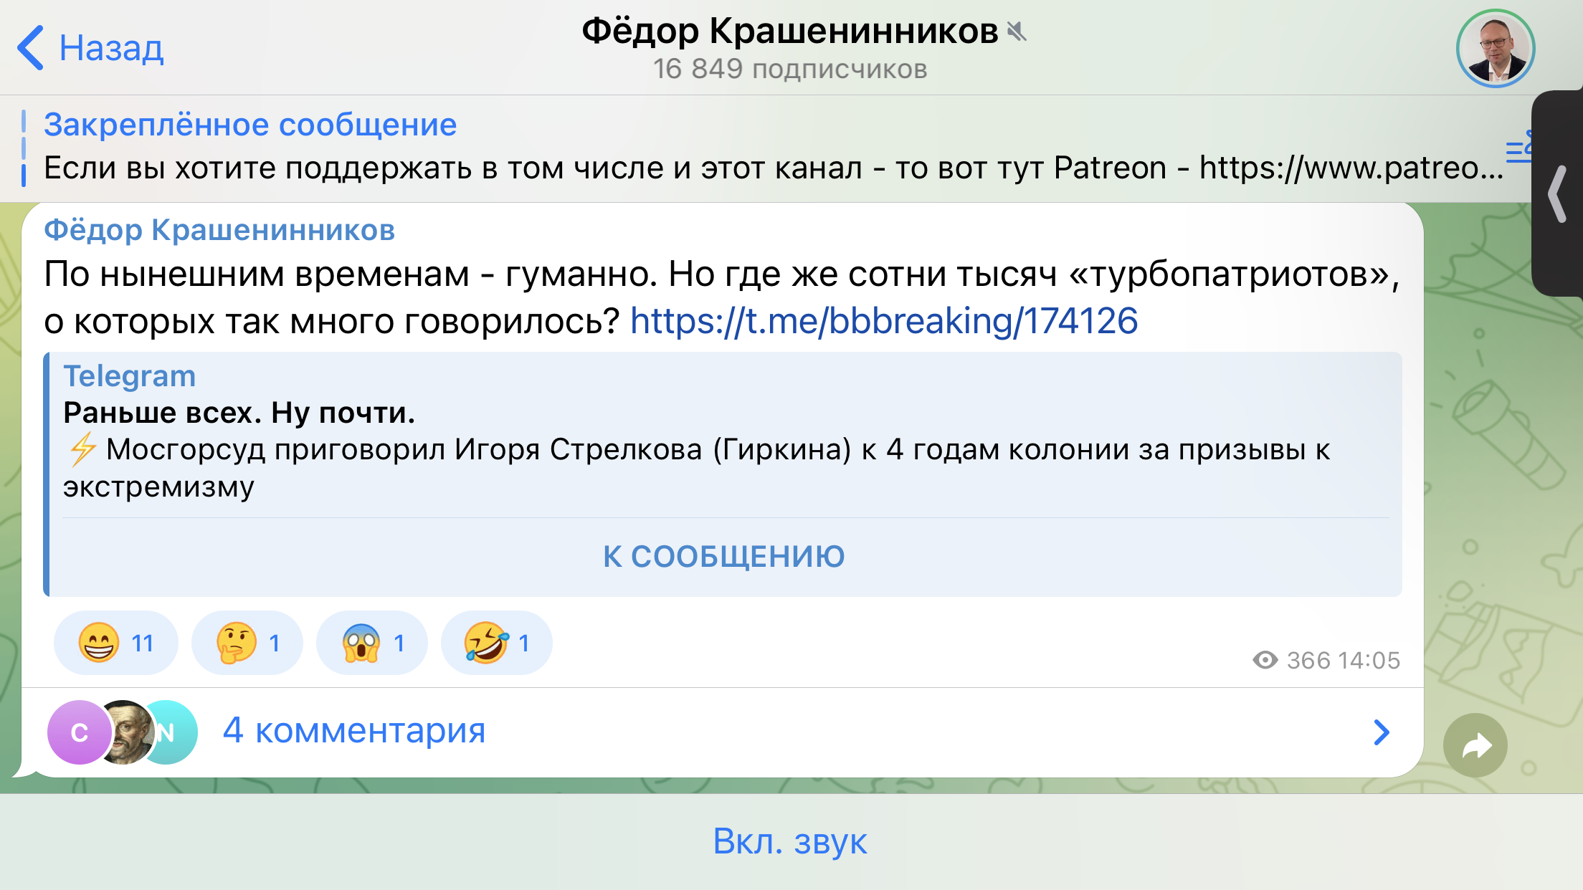Tap the lightning bolt emoji in preview
The width and height of the screenshot is (1583, 890).
pyautogui.click(x=82, y=450)
